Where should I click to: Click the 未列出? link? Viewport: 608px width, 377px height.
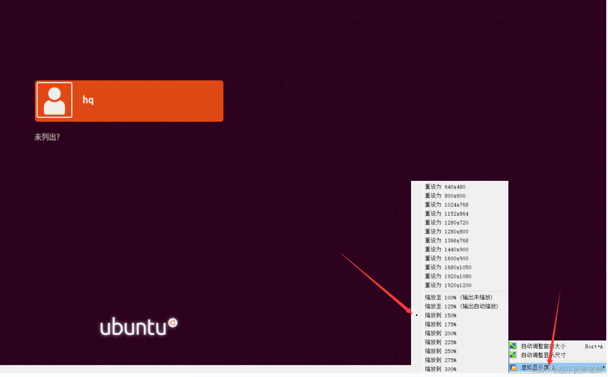coord(47,137)
